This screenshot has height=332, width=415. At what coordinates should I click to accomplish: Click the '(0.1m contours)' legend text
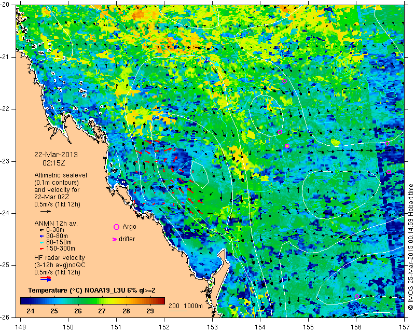point(57,183)
